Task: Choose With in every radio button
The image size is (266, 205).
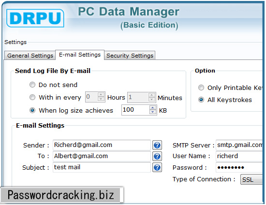Action: pos(32,97)
